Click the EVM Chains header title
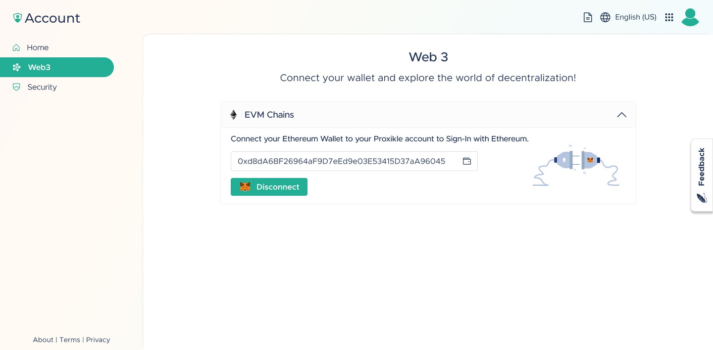The width and height of the screenshot is (713, 350). tap(269, 115)
